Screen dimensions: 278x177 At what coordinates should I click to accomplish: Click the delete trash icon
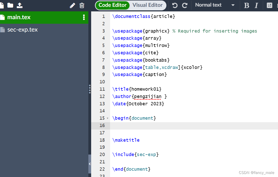pyautogui.click(x=82, y=6)
